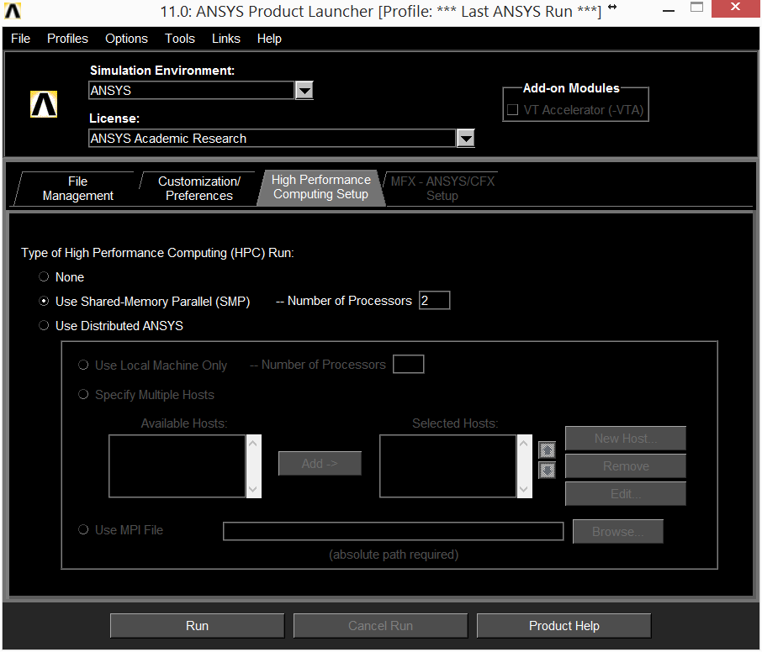762x652 pixels.
Task: Open the Links menu
Action: click(x=226, y=39)
